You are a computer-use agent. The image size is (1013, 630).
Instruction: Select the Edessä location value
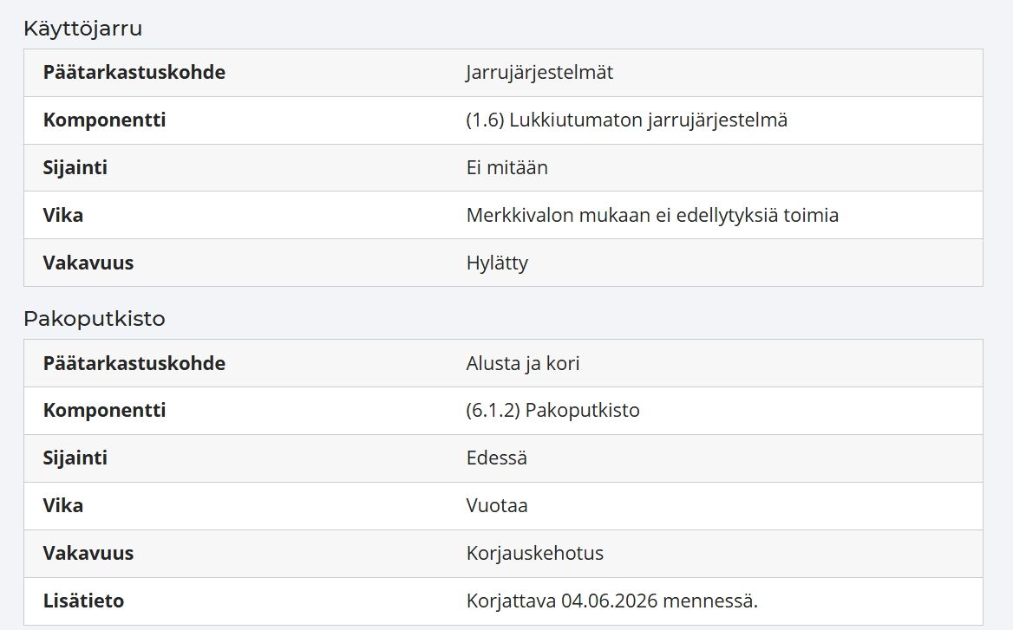coord(497,458)
